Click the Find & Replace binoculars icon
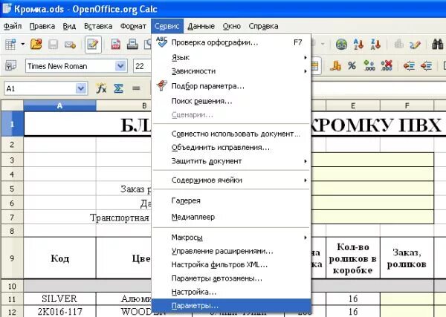Screen dimensions: 446x317 tap(437, 45)
